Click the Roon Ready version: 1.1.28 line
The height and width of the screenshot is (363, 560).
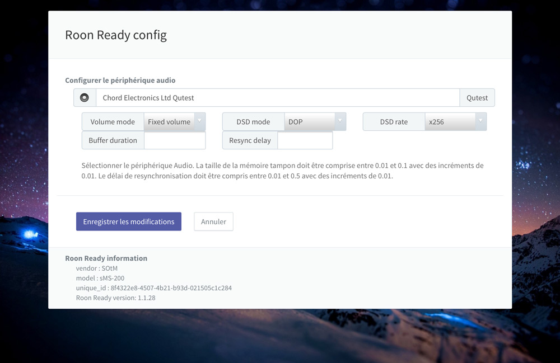click(116, 298)
